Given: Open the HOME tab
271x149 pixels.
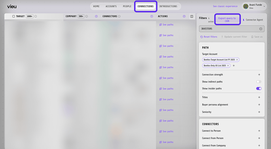Looking at the screenshot, I should click(x=96, y=6).
